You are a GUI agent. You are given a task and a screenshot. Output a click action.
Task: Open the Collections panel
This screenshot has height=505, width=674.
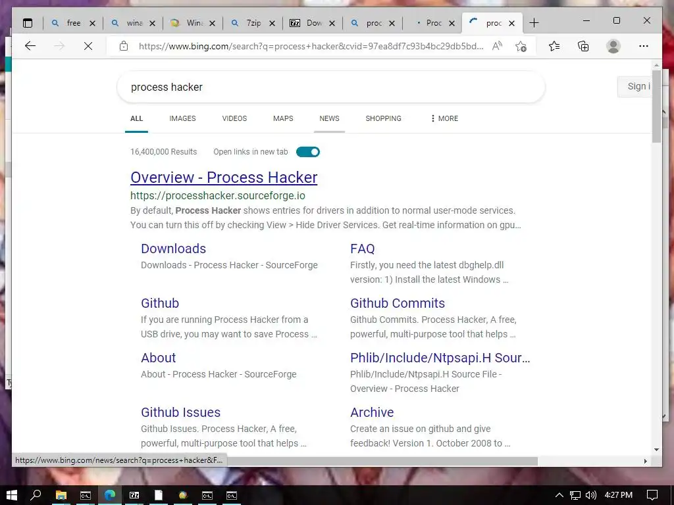click(x=583, y=46)
